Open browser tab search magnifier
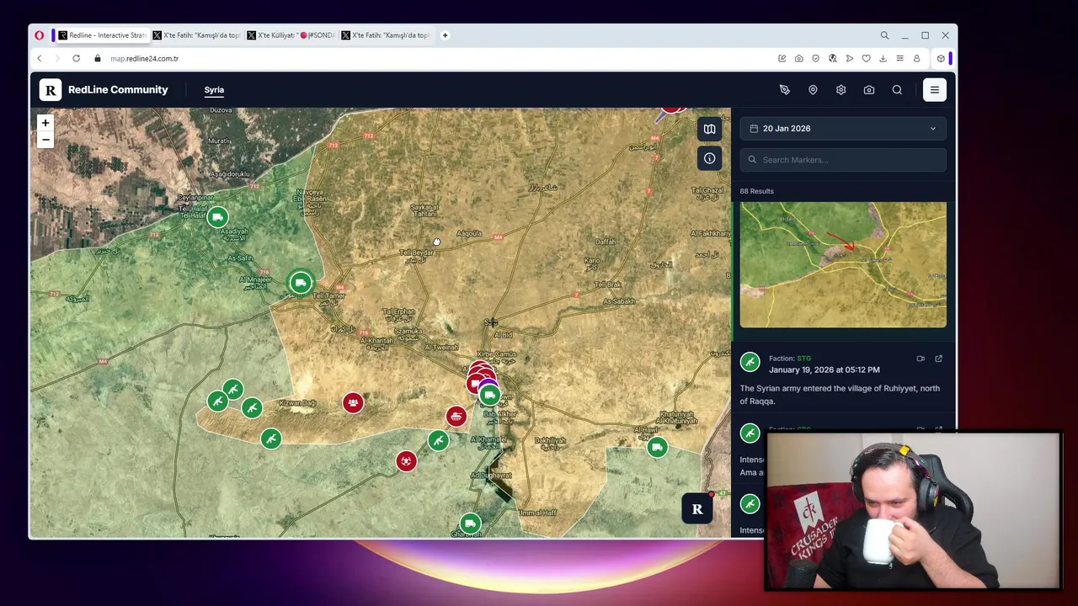 point(884,35)
